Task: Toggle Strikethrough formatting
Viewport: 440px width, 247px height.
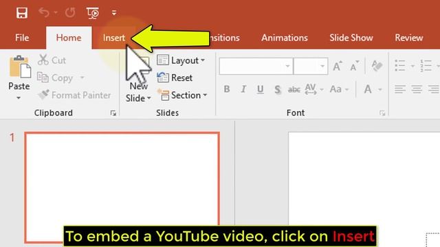Action: 294,90
